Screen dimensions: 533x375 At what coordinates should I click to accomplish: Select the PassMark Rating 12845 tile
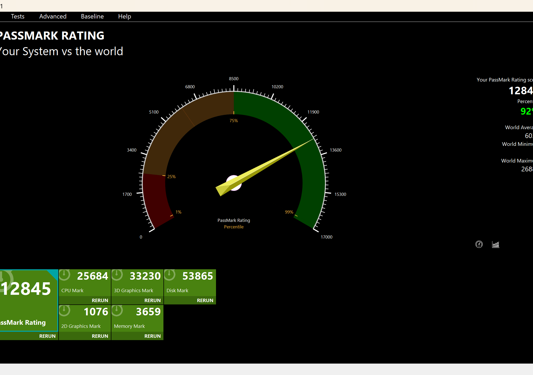coord(29,300)
